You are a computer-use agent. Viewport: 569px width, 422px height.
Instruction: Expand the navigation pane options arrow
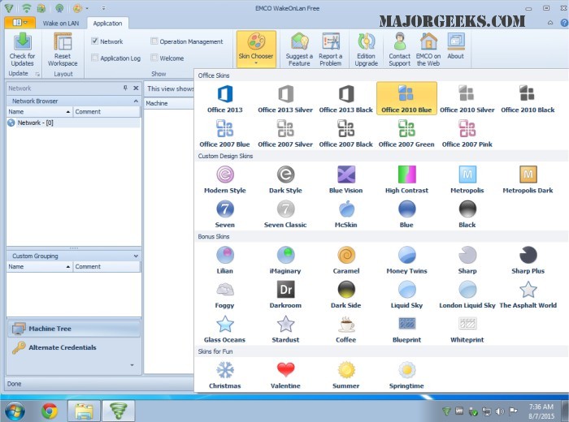click(132, 365)
